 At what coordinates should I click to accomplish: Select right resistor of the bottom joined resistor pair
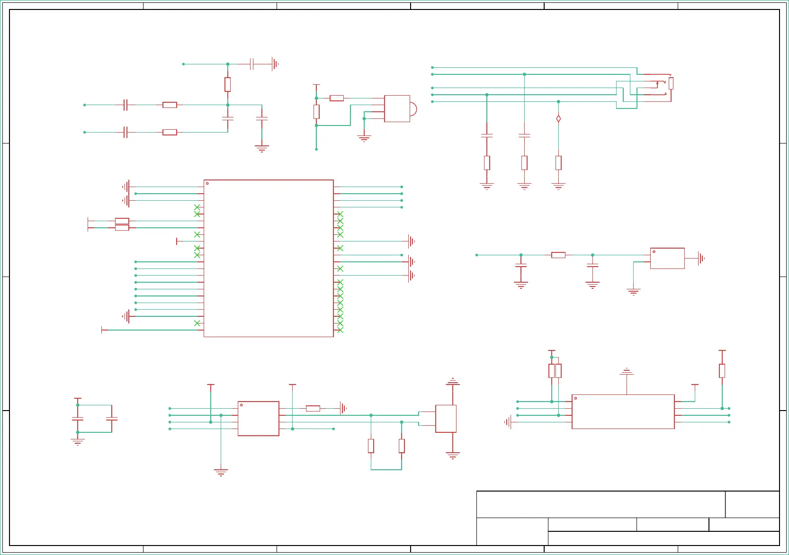pyautogui.click(x=402, y=446)
